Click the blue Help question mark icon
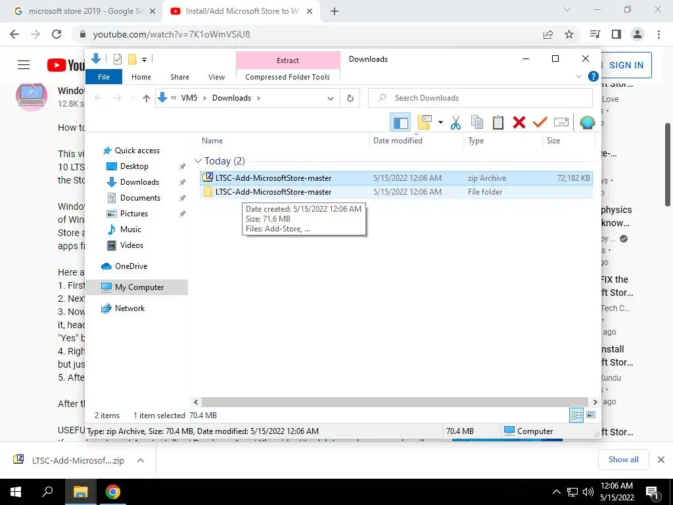673x505 pixels. pyautogui.click(x=593, y=76)
